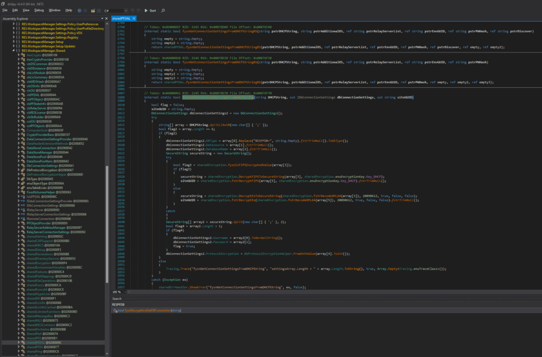542x357 pixels.
Task: Click the navigate forward arrow icon
Action: click(86, 10)
